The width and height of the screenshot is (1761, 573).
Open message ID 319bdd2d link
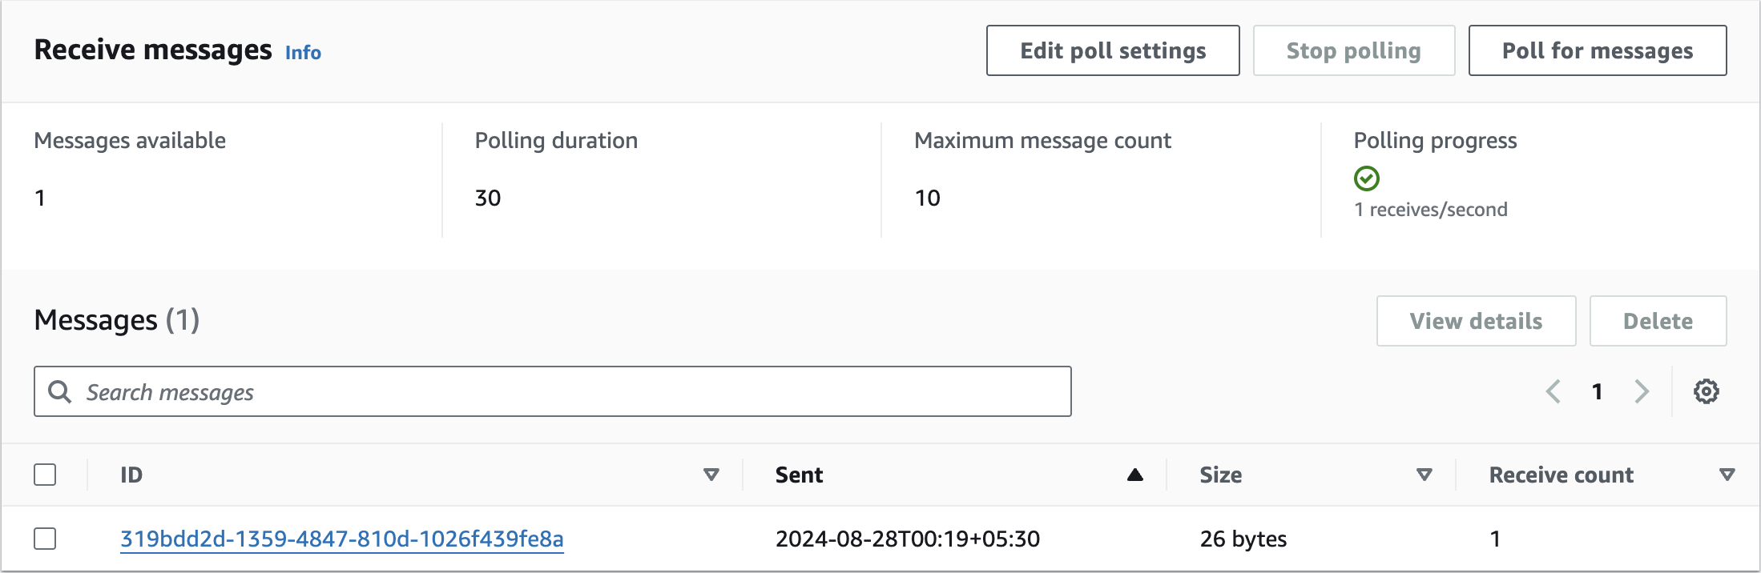[342, 539]
